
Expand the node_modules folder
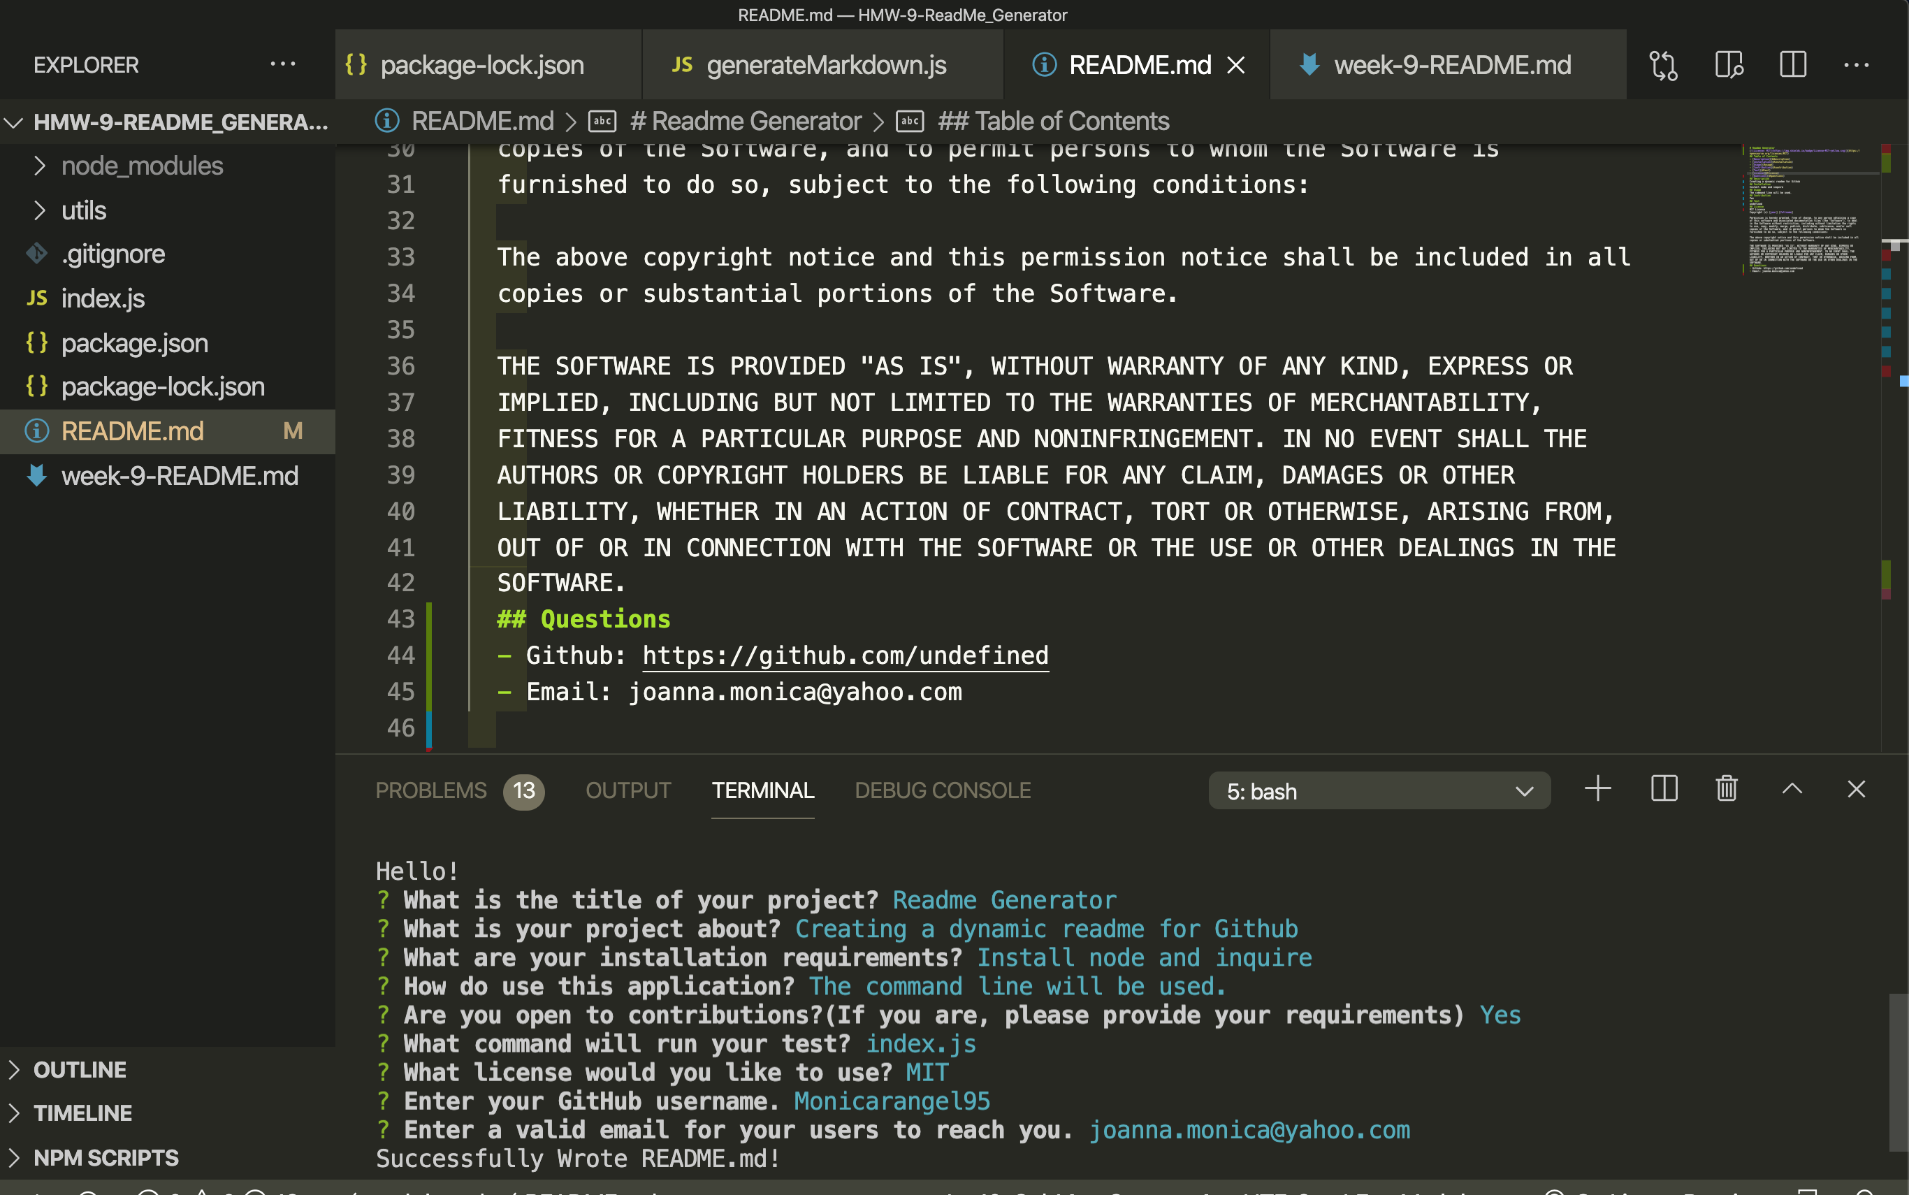click(x=143, y=165)
